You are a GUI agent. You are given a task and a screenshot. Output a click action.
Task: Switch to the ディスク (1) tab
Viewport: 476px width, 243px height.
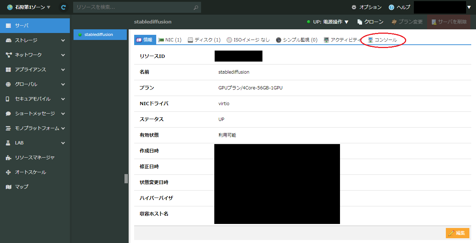pos(204,40)
